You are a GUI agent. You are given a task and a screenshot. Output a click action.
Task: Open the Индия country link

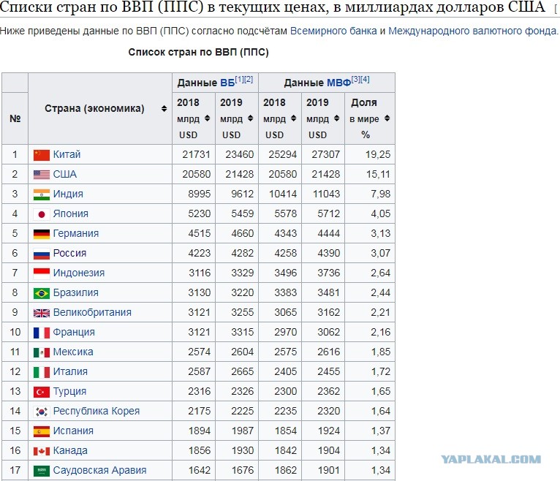click(68, 194)
